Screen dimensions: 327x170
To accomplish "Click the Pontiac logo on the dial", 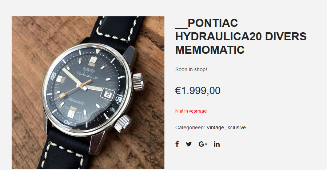I will [x=89, y=70].
